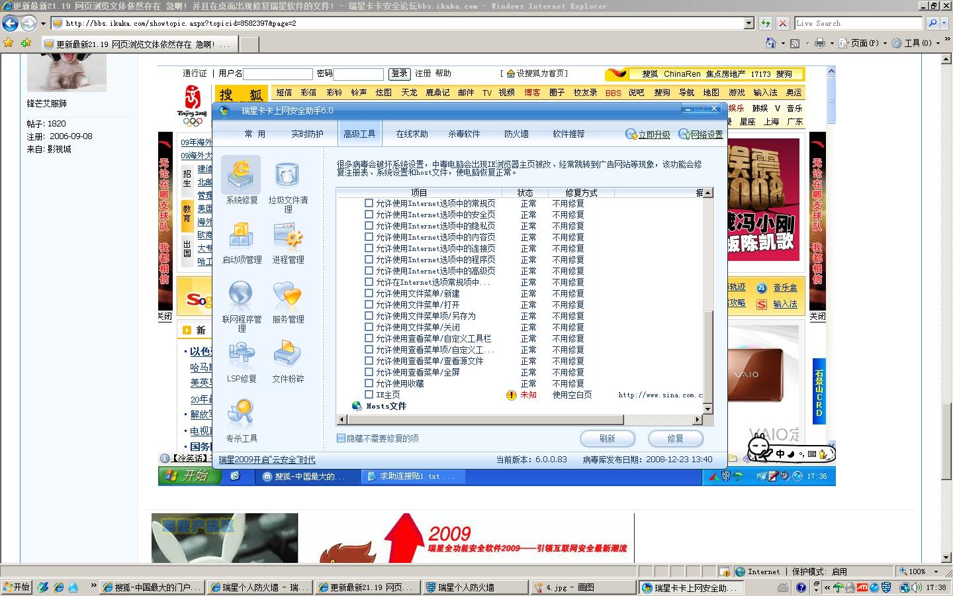Open the feeds button dropdown arrow
This screenshot has width=953, height=596.
(807, 44)
